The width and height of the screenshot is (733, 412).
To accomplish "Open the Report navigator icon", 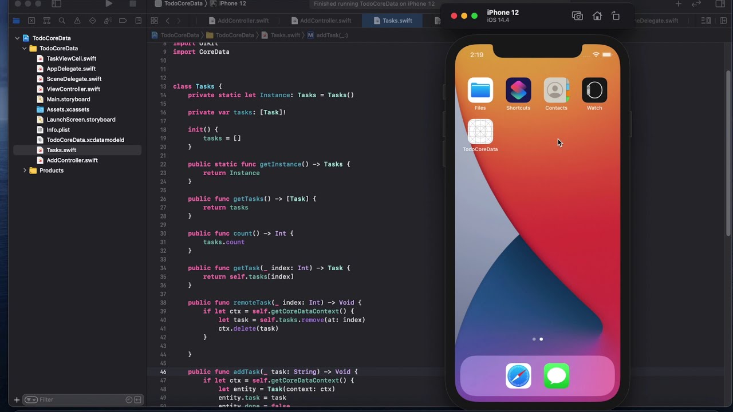I will [x=139, y=21].
